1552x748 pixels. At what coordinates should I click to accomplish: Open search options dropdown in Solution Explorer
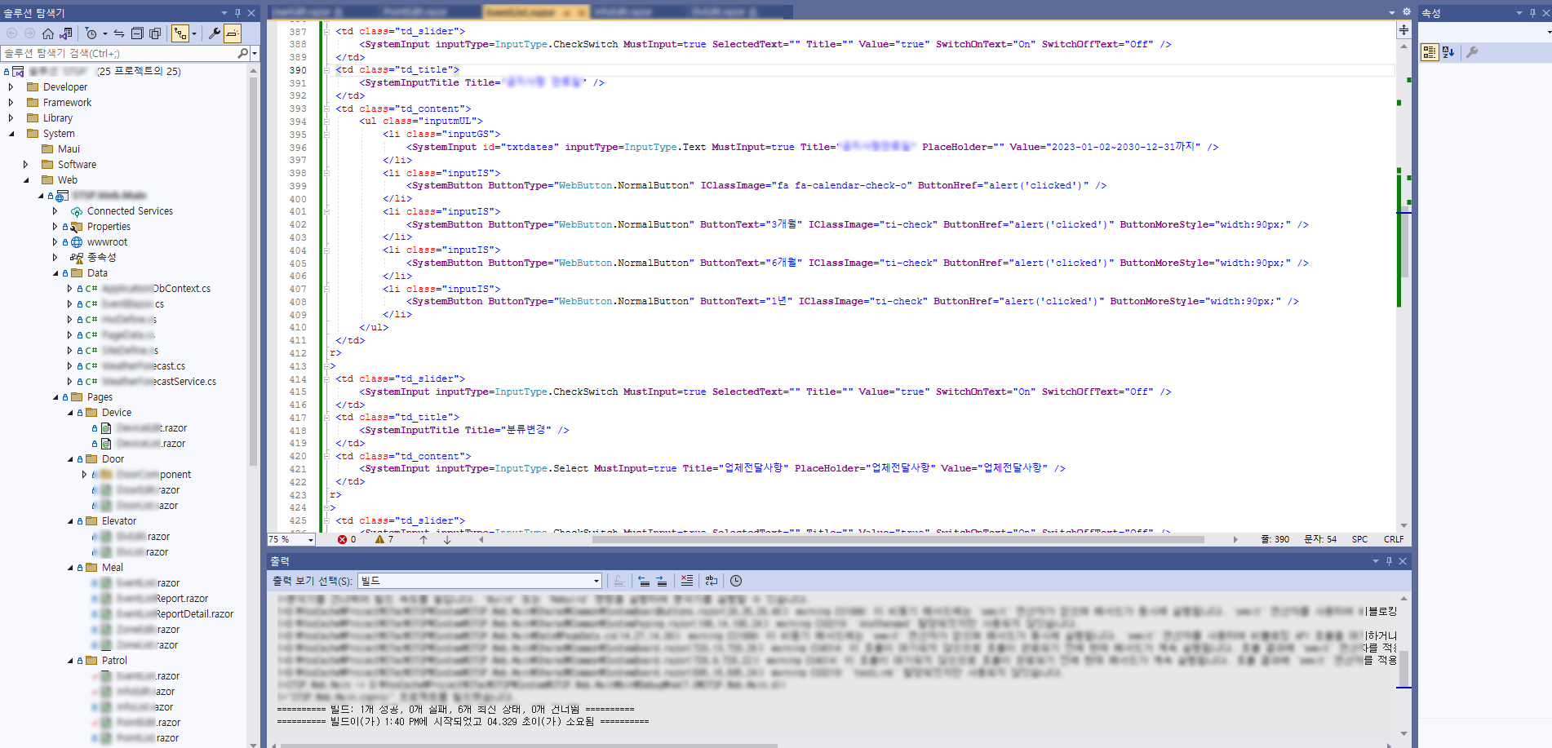click(255, 53)
